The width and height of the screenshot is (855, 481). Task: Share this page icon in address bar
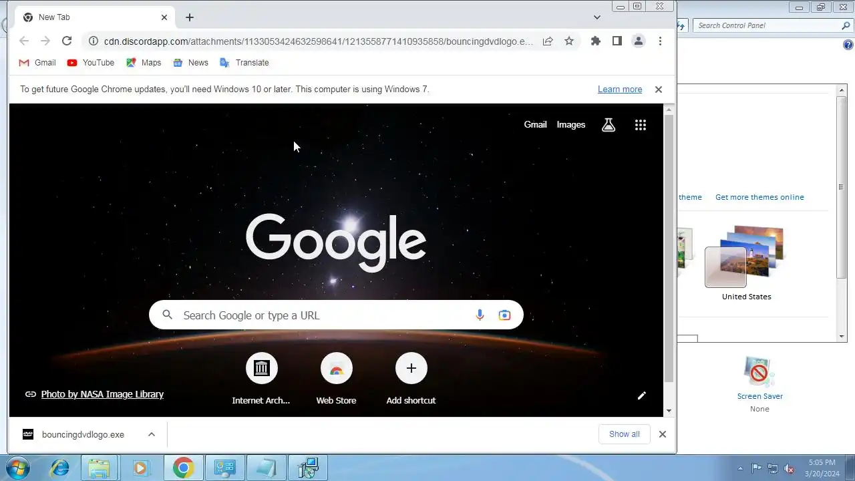548,41
